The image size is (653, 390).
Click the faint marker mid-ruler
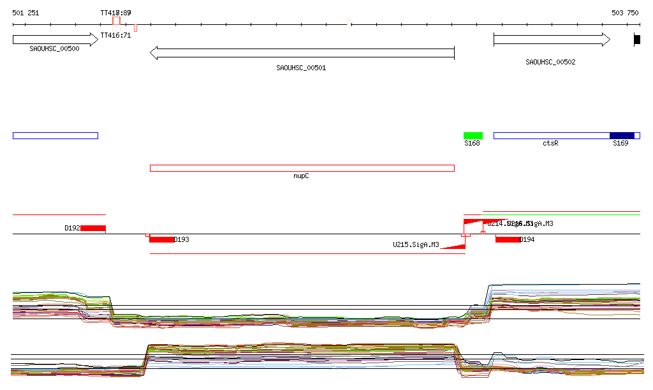coord(349,22)
